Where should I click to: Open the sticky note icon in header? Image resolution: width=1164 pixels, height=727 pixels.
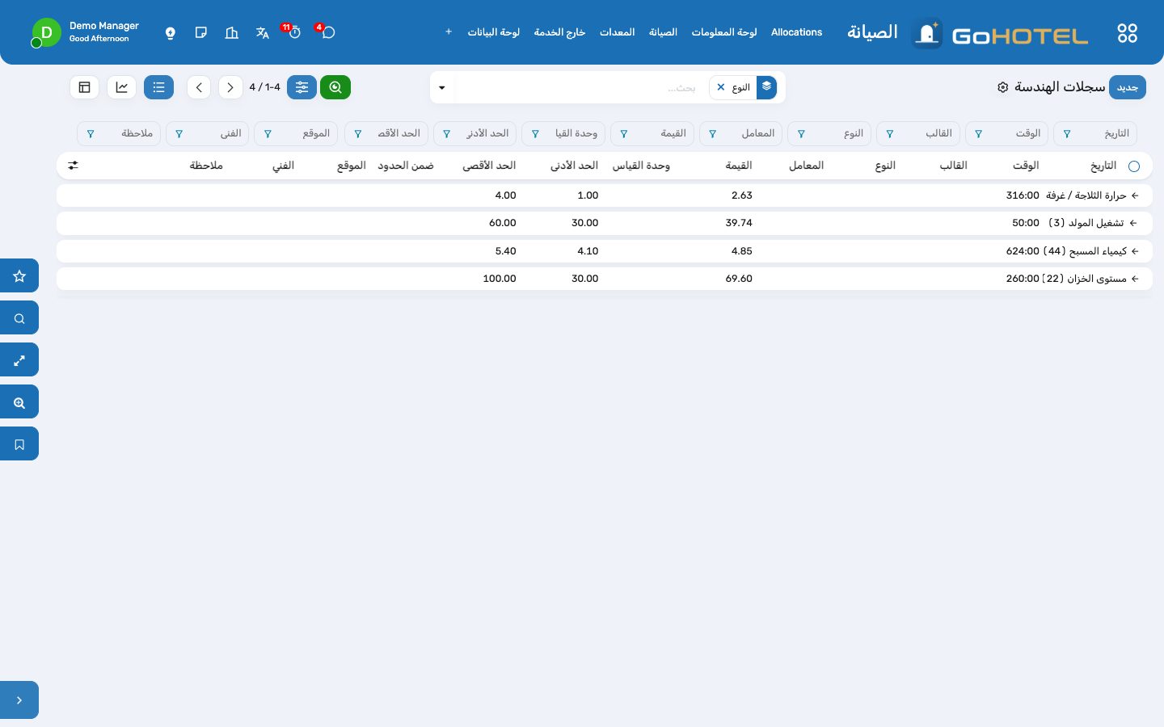tap(201, 32)
